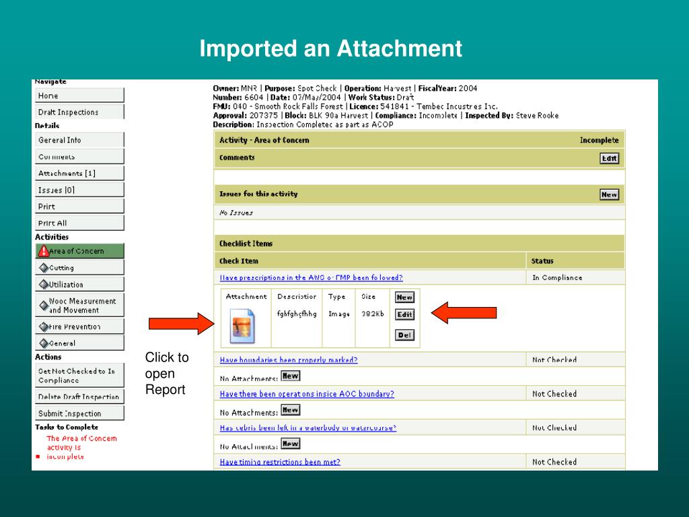689x517 pixels.
Task: Open 'Have timing restrictions been met?' link
Action: pos(279,462)
